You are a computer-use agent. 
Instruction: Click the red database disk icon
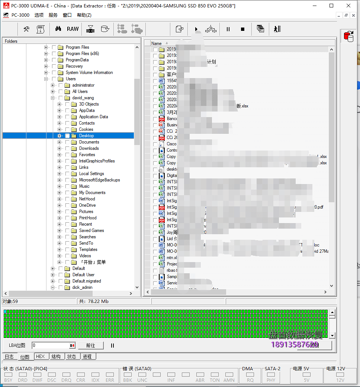click(x=348, y=36)
